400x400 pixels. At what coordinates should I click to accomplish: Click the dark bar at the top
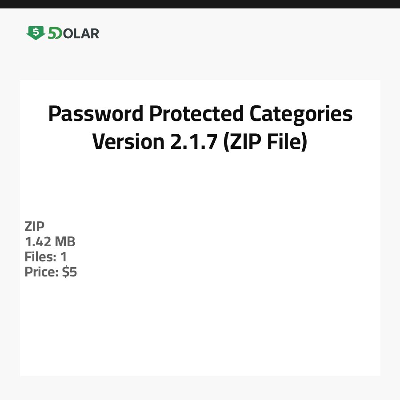coord(200,4)
